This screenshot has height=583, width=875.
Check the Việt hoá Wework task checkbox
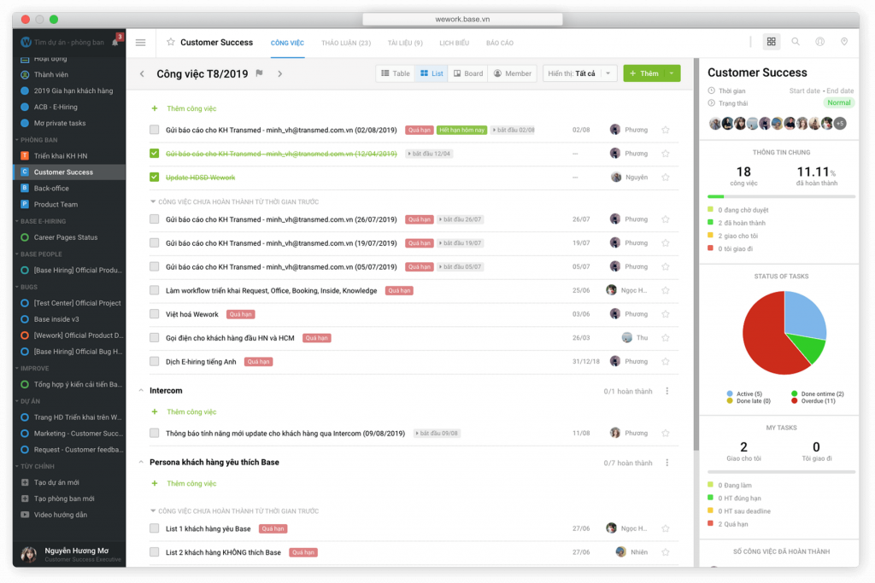click(155, 314)
